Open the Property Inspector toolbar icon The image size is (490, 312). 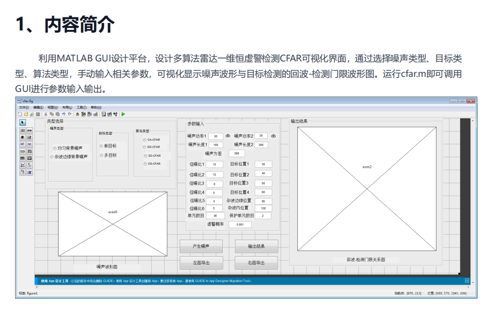(110, 114)
